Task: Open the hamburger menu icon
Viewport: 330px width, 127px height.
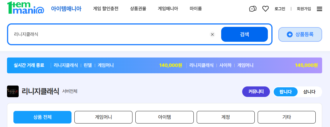Action: pyautogui.click(x=319, y=9)
